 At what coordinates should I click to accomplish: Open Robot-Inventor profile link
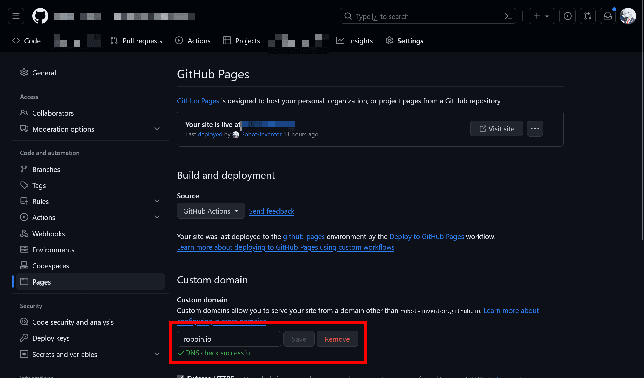(261, 134)
